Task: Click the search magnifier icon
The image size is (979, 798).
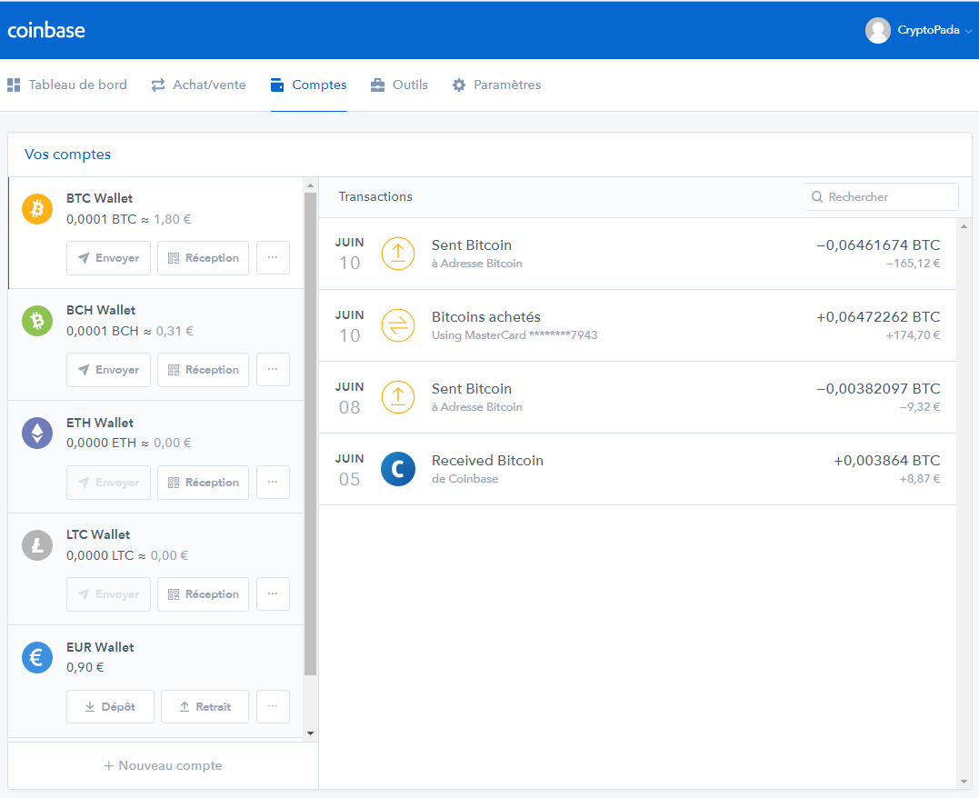Action: point(816,196)
